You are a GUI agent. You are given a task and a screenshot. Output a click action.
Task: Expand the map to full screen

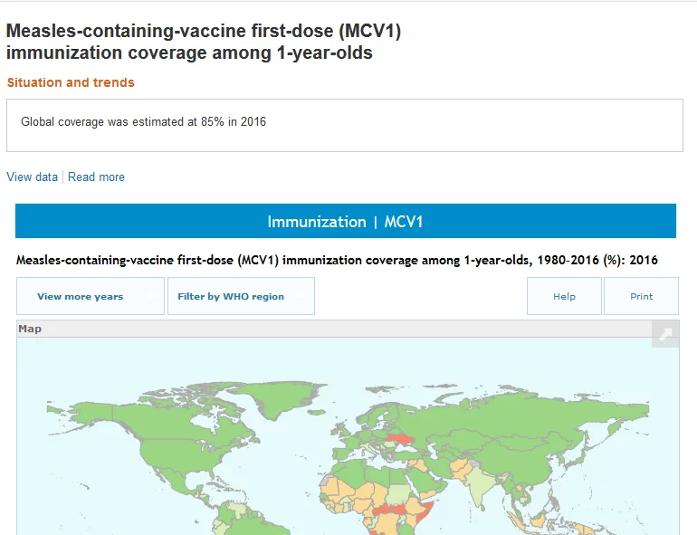click(x=665, y=335)
